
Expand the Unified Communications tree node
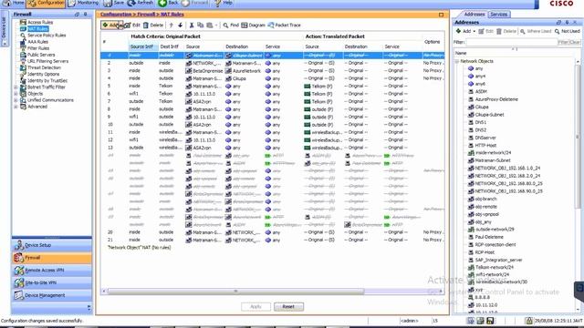[x=16, y=100]
